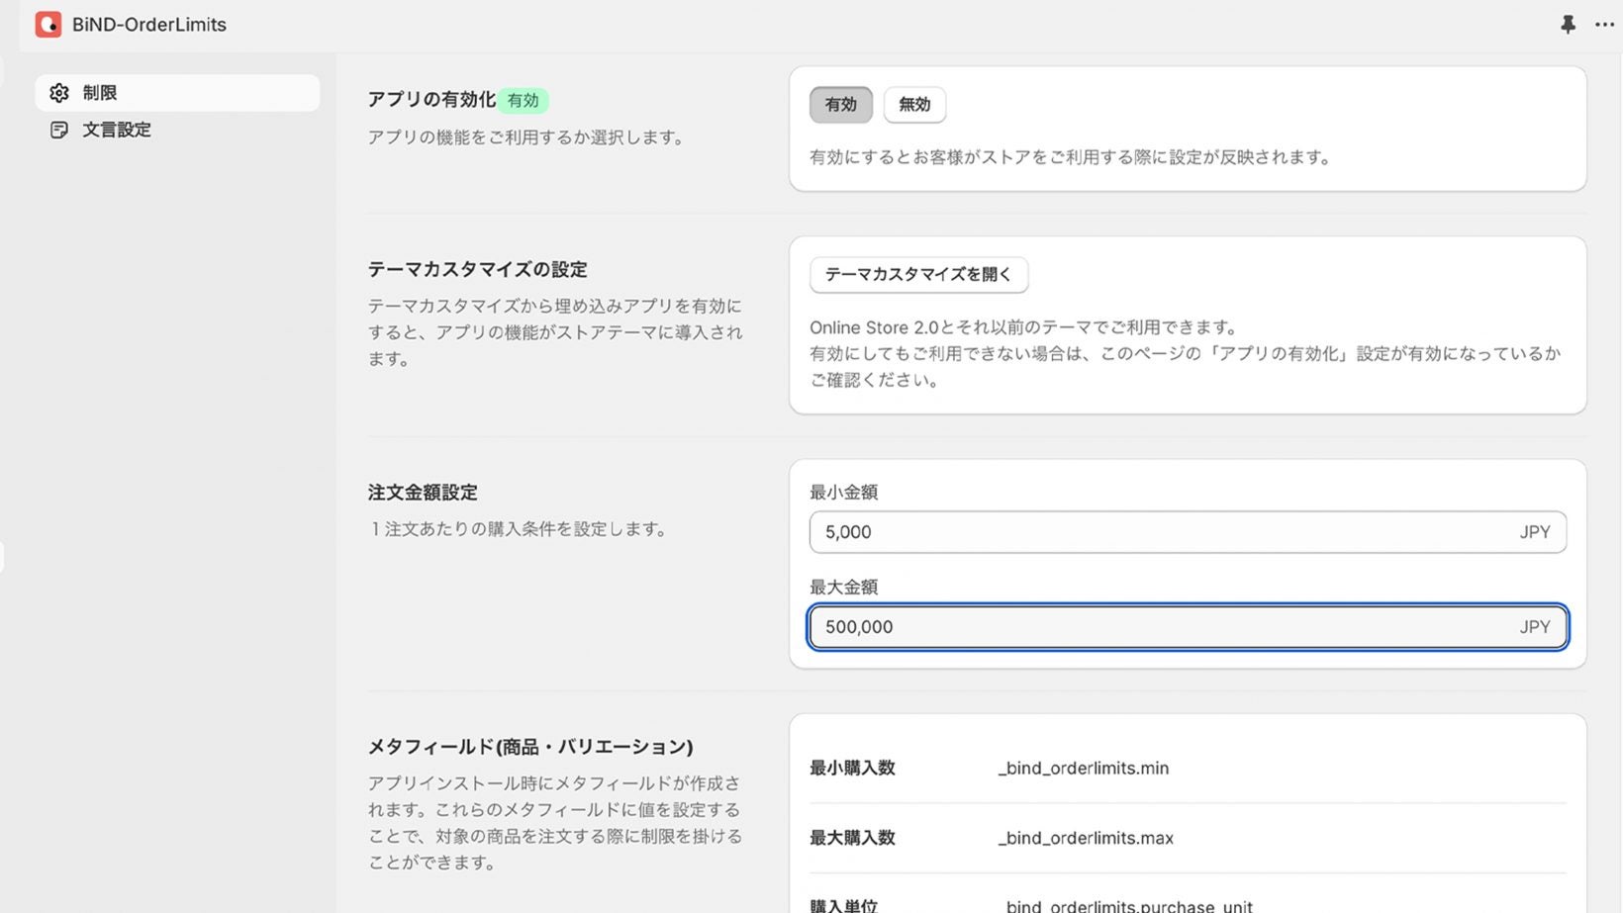Click the _bind_orderlimits.min metafield key

(x=1084, y=769)
